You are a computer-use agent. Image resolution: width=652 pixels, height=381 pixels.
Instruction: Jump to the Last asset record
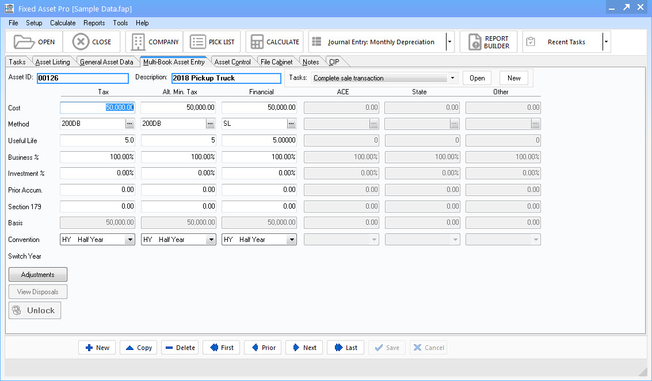[x=345, y=348]
